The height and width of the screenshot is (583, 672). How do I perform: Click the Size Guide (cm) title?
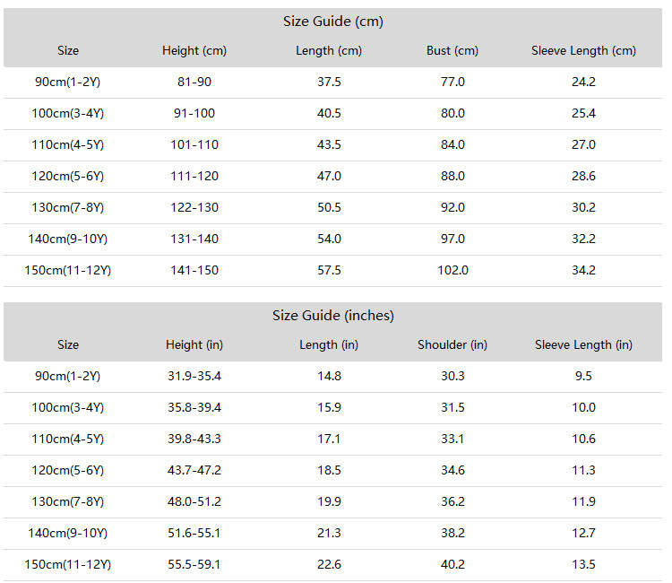[x=333, y=22]
